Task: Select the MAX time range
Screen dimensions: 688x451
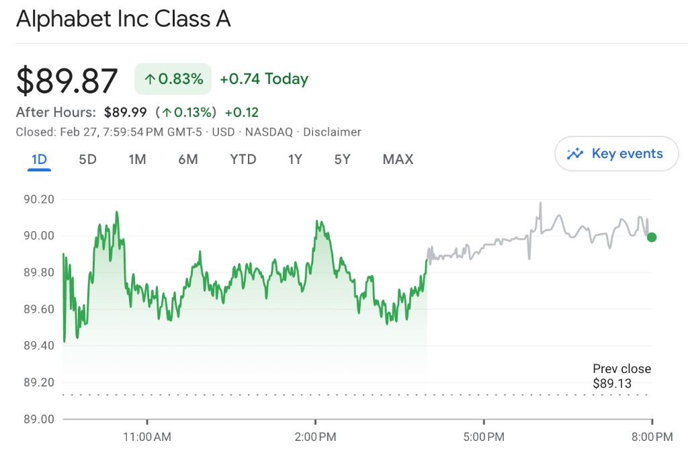Action: (398, 159)
